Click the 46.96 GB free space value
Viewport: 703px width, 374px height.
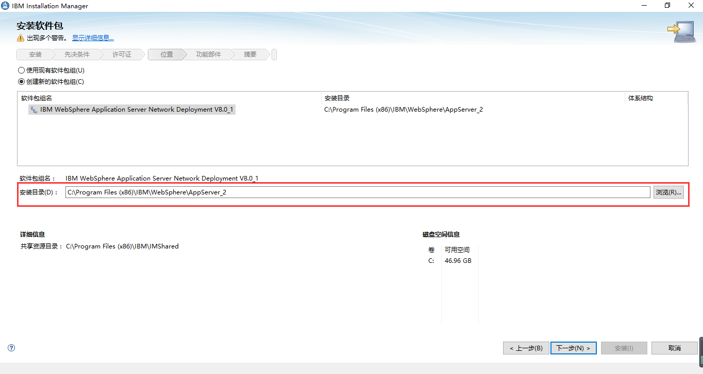pyautogui.click(x=458, y=261)
